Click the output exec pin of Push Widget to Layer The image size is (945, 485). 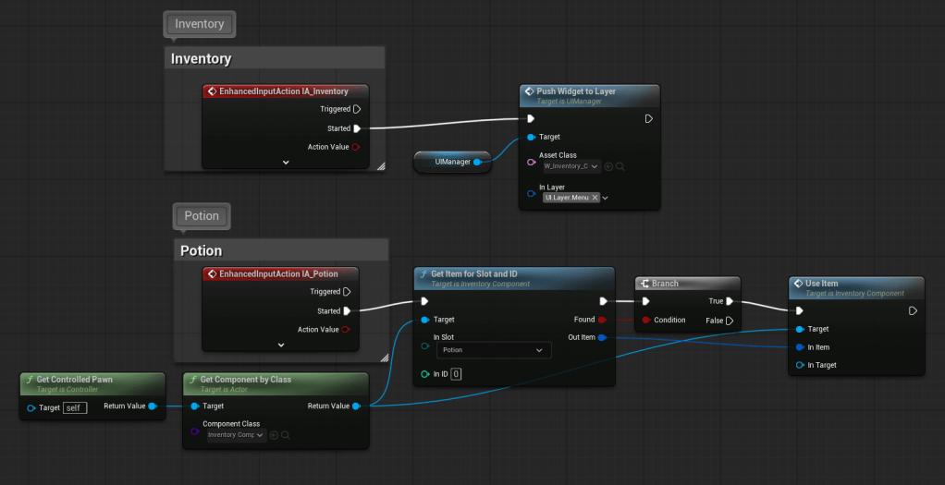649,118
